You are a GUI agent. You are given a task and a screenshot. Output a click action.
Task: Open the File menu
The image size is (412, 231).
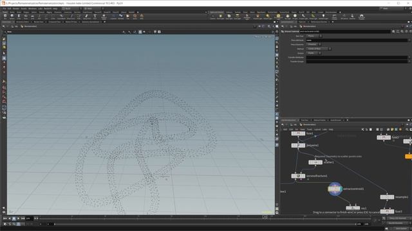pyautogui.click(x=5, y=8)
